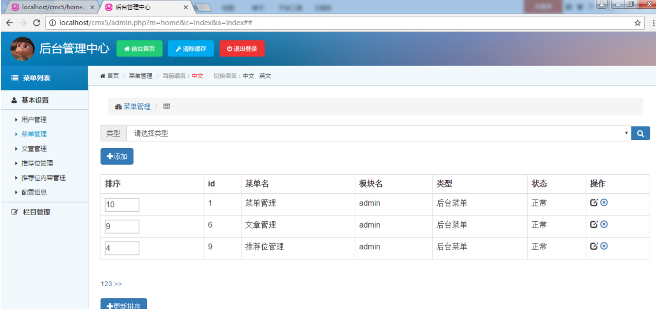The image size is (656, 309).
Task: Open 配置信息 sidebar item
Action: (34, 192)
